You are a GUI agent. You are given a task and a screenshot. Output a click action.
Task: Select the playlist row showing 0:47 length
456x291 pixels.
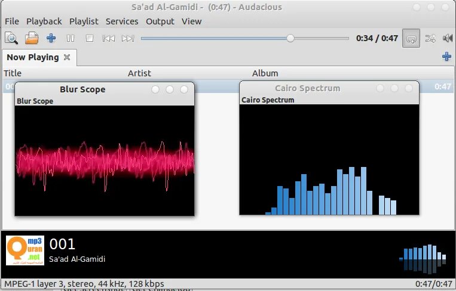pyautogui.click(x=228, y=86)
